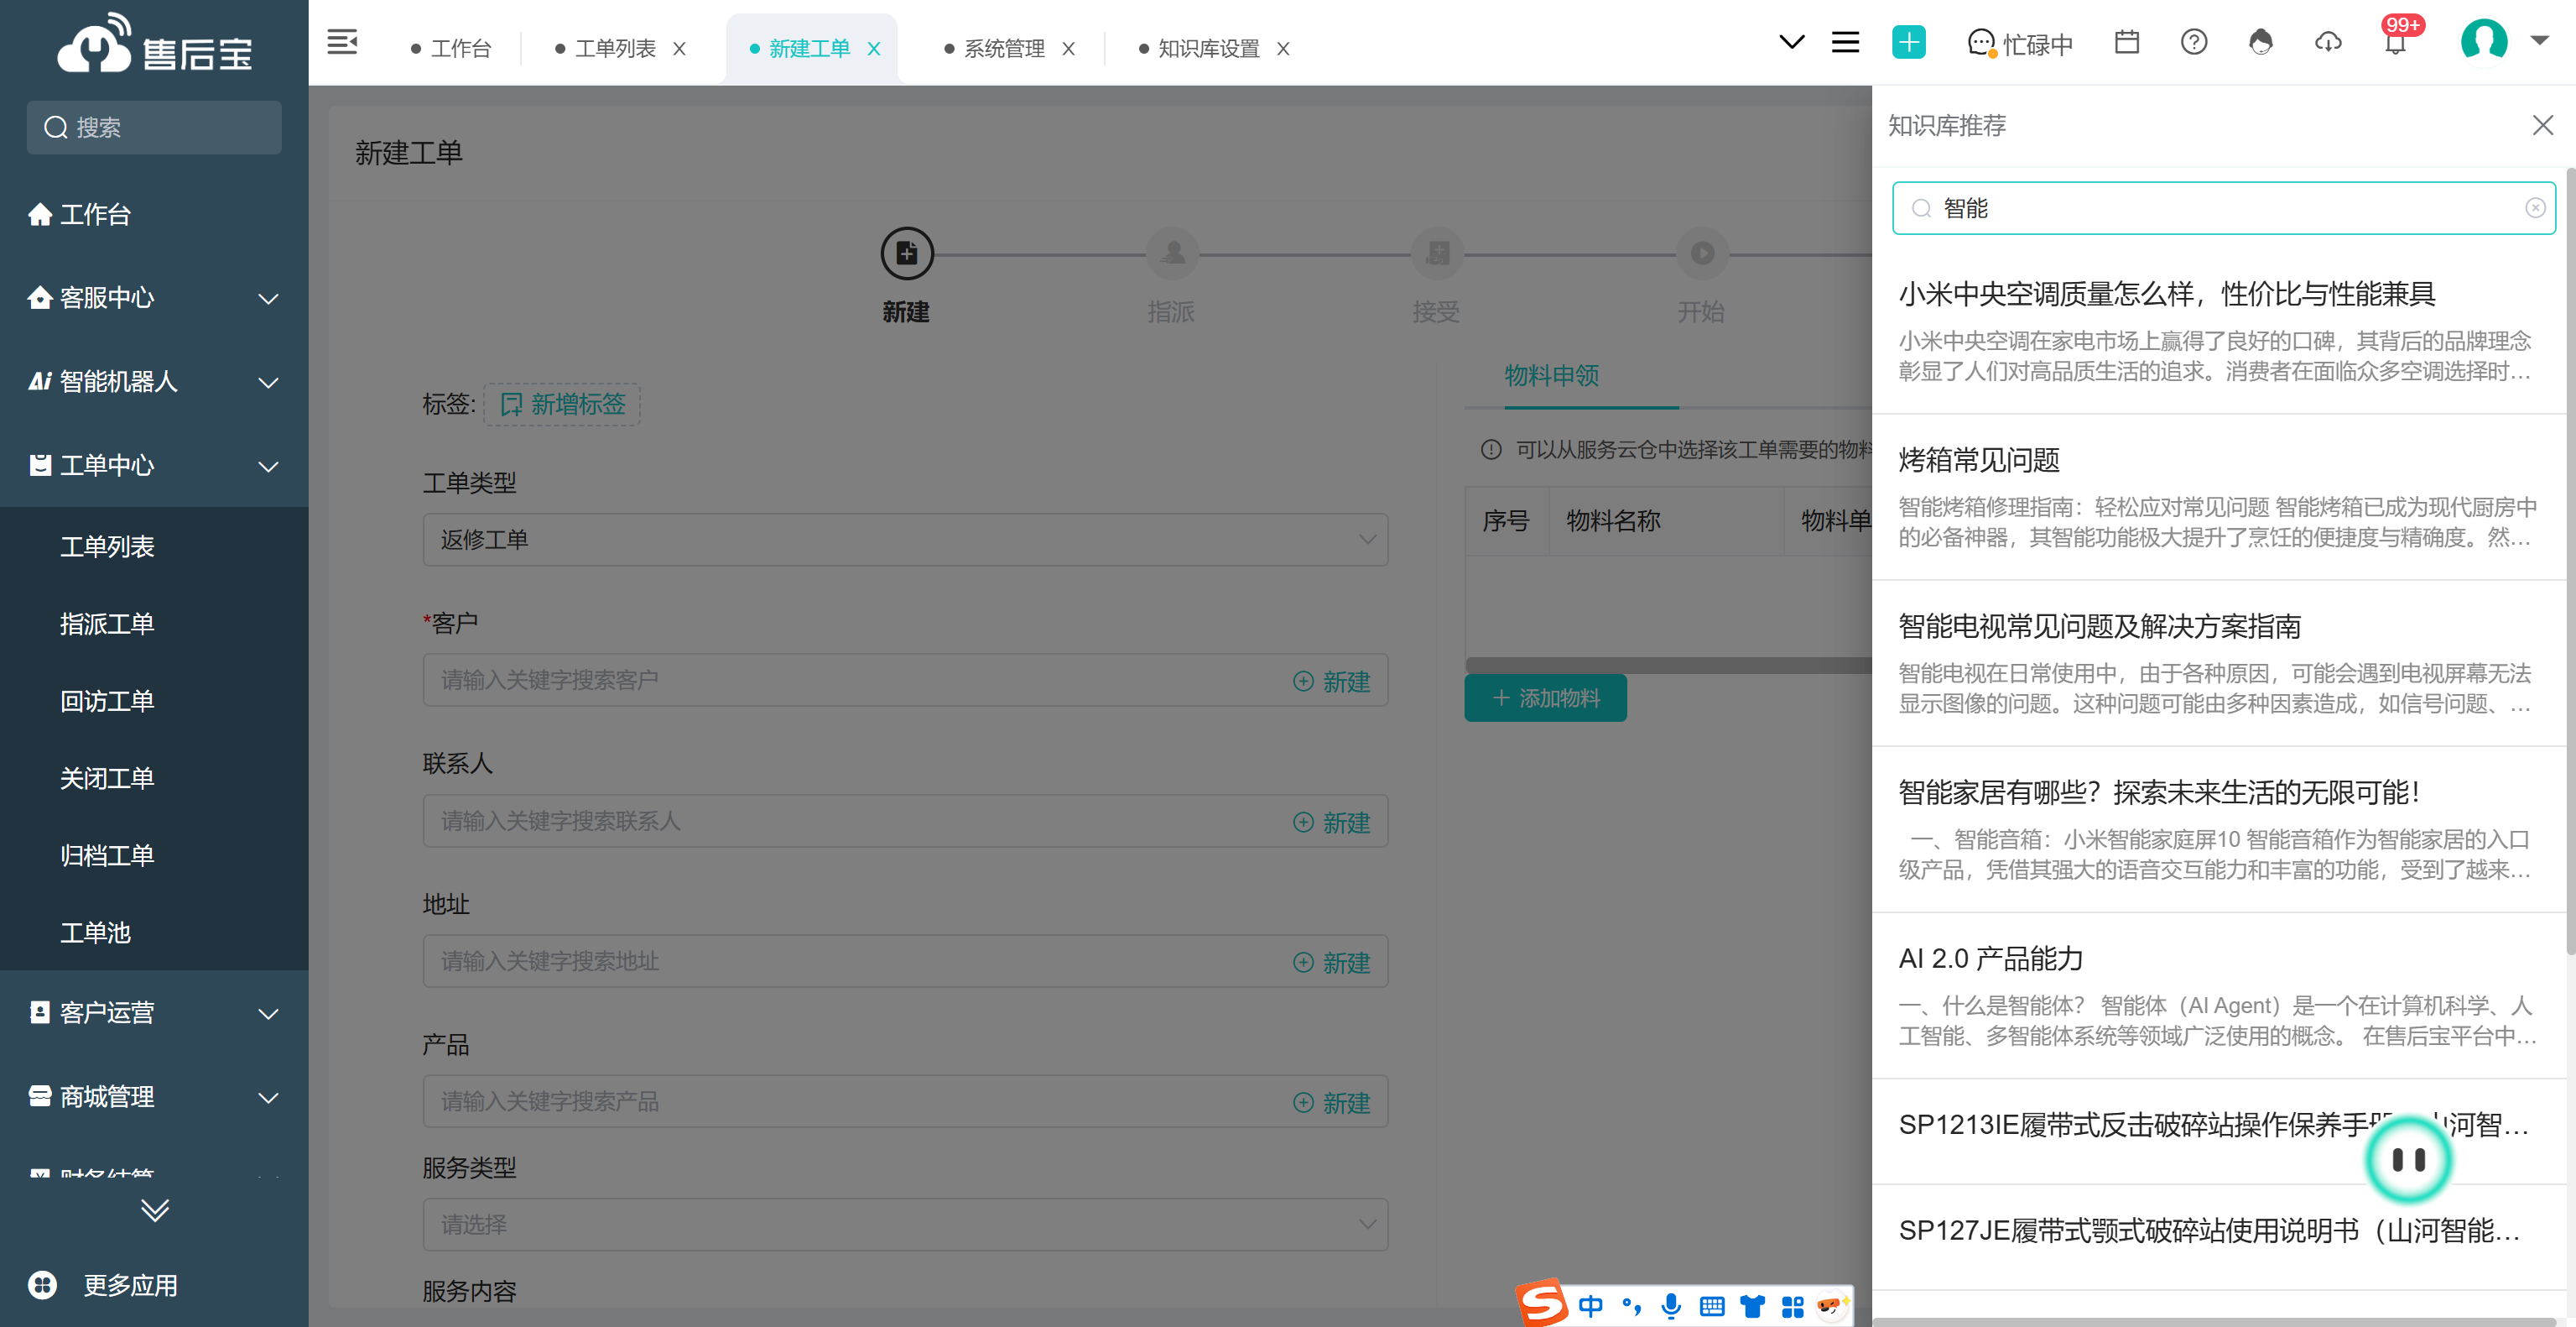Click the customer service headset avatar icon
This screenshot has height=1327, width=2576.
point(2260,42)
